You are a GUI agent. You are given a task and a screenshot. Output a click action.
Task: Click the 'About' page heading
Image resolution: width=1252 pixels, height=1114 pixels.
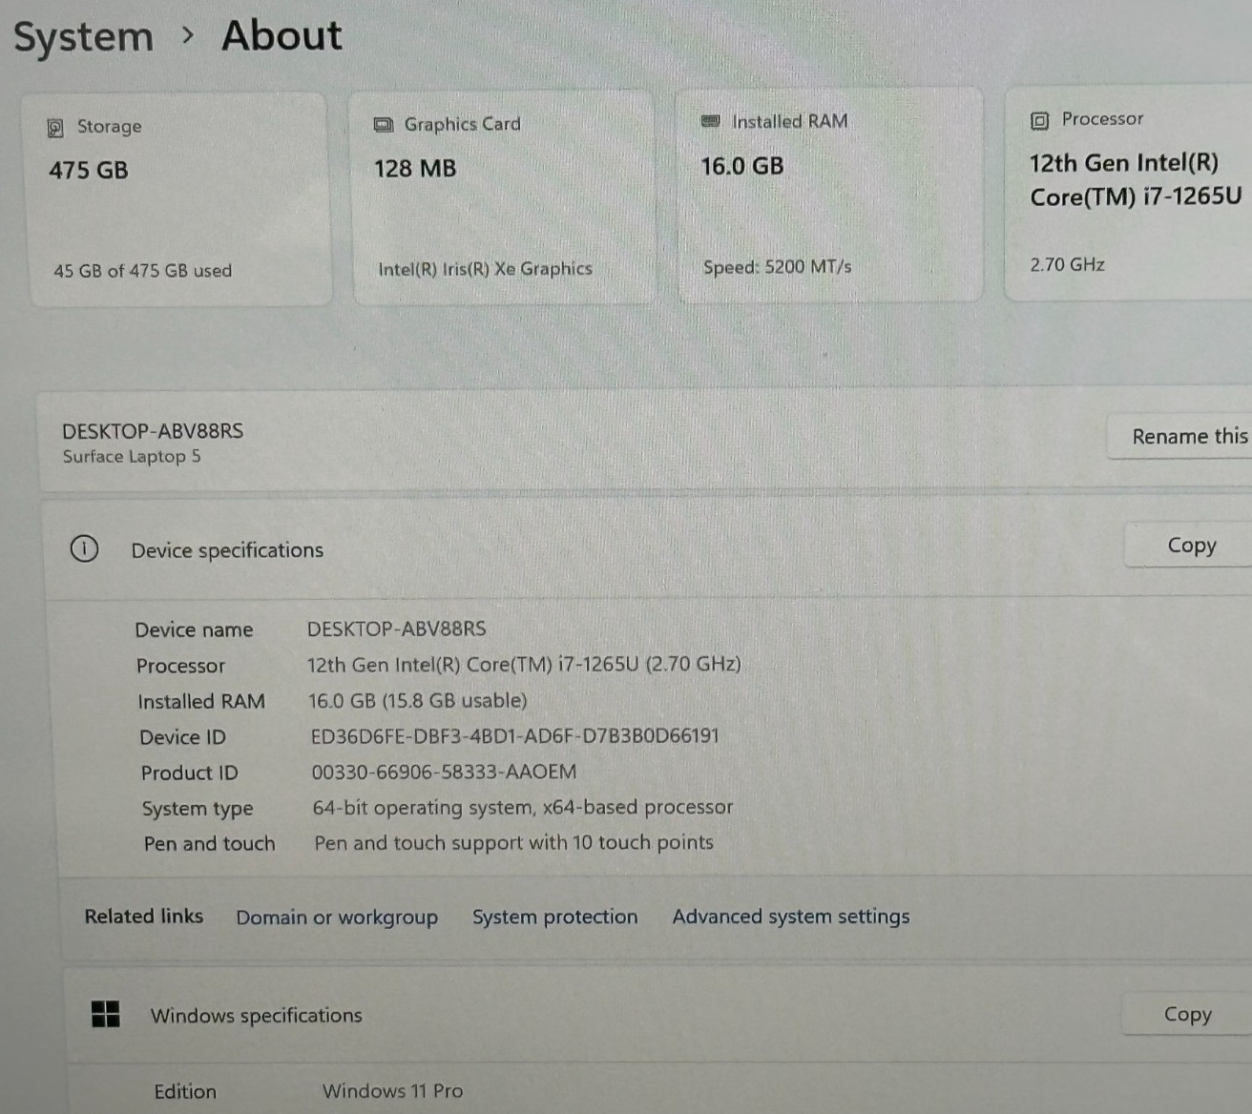click(x=282, y=35)
